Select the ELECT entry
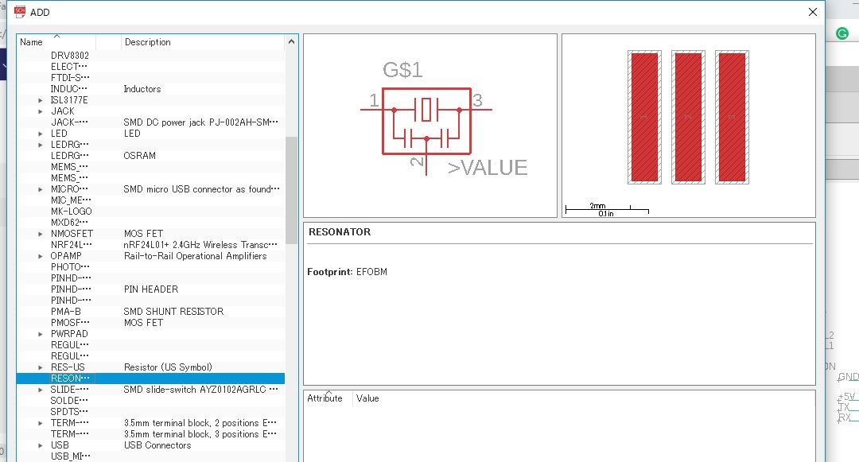This screenshot has height=462, width=859. point(69,67)
